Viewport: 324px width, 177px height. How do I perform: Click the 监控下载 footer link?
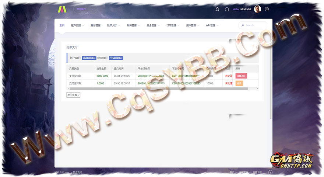(257, 172)
